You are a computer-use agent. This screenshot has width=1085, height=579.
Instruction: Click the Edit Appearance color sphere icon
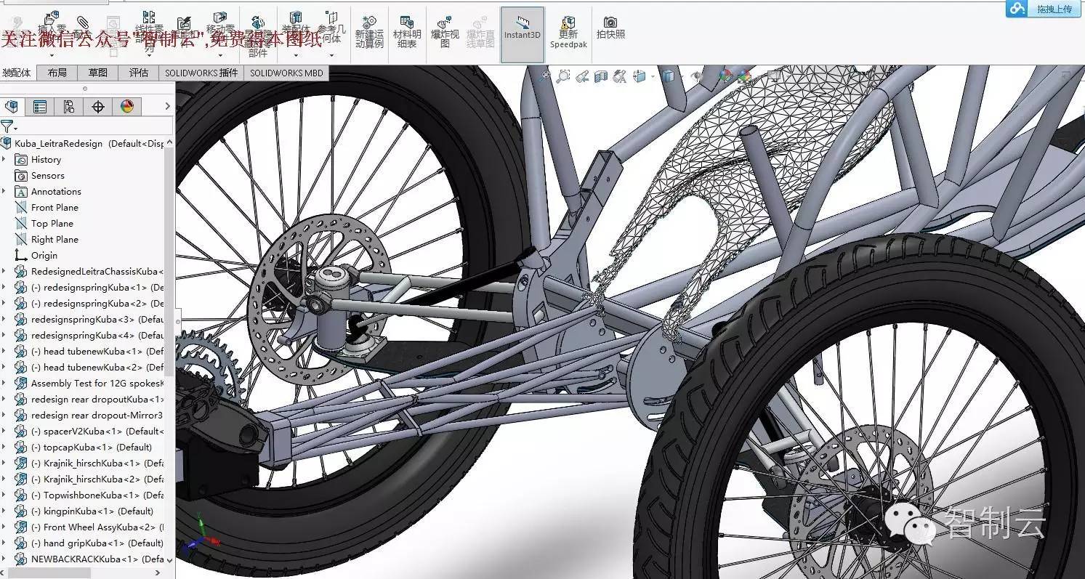pos(726,76)
